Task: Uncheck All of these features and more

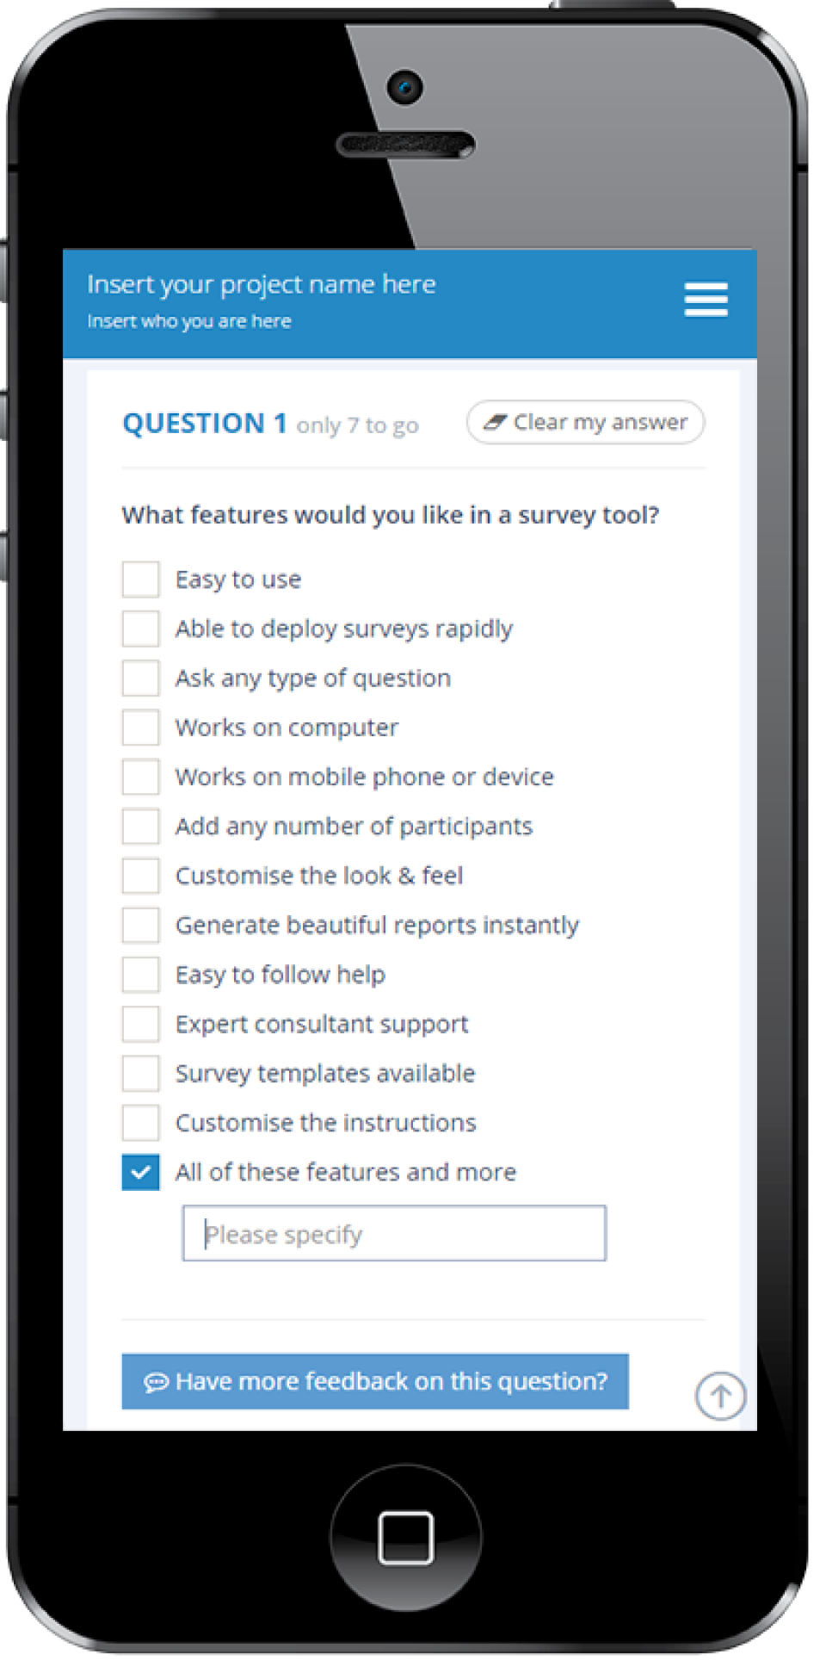Action: click(x=140, y=1172)
